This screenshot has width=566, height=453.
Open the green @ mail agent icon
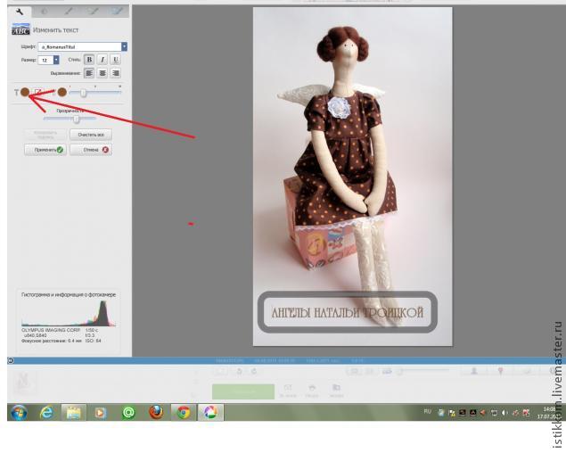pyautogui.click(x=129, y=412)
